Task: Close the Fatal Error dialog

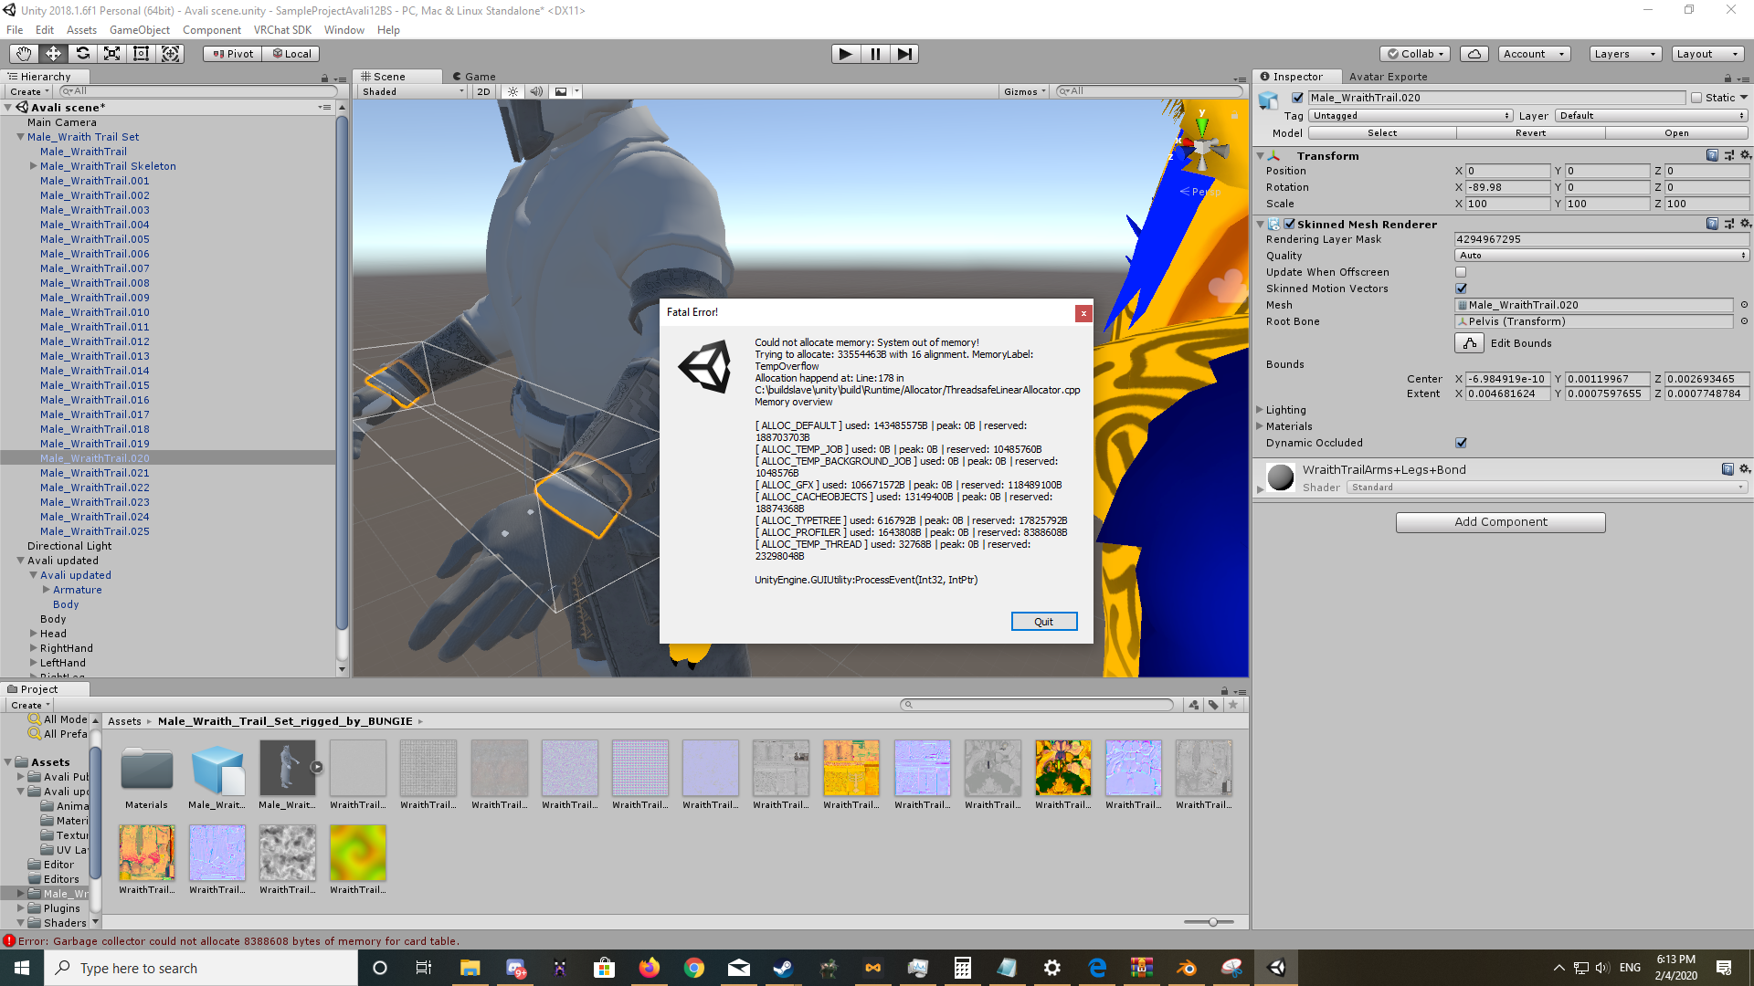Action: point(1083,313)
